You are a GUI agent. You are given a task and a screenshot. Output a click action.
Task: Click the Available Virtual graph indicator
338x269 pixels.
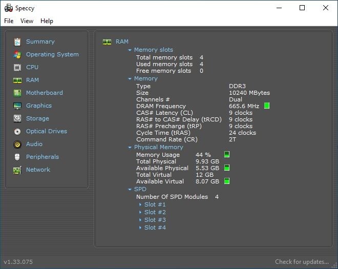(227, 181)
